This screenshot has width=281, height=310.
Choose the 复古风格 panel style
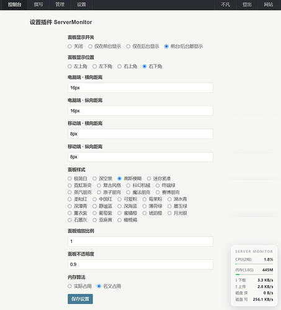pos(99,185)
